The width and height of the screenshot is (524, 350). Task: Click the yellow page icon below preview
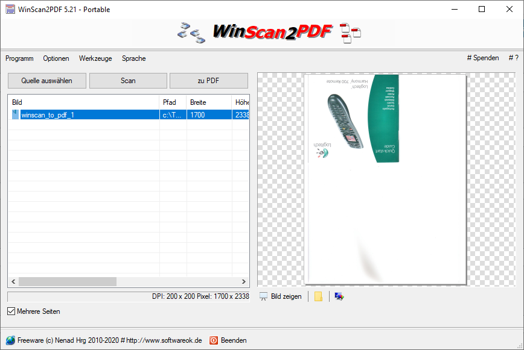pyautogui.click(x=319, y=296)
